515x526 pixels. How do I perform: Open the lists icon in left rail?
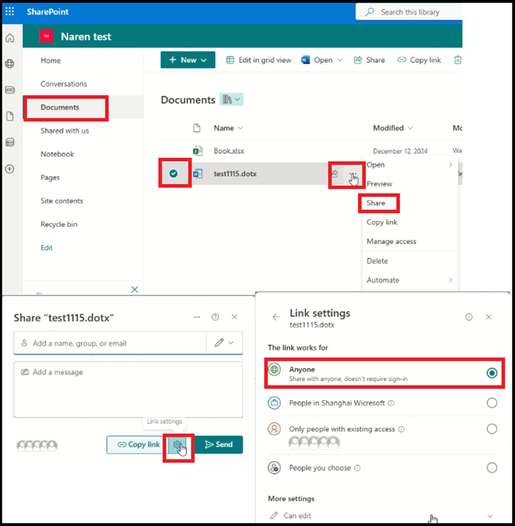pos(10,142)
